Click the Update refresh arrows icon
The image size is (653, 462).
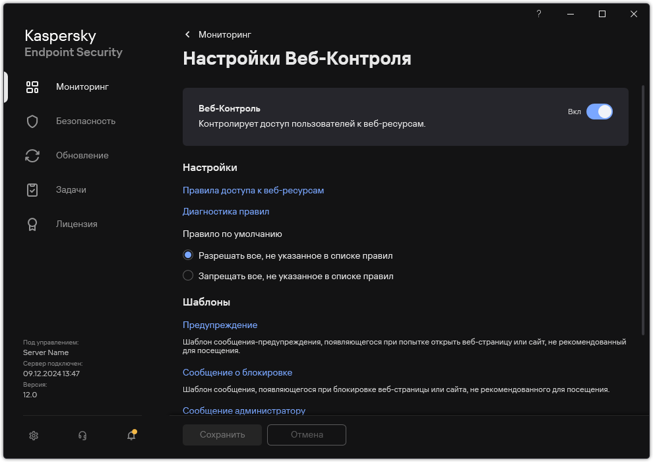pos(32,156)
